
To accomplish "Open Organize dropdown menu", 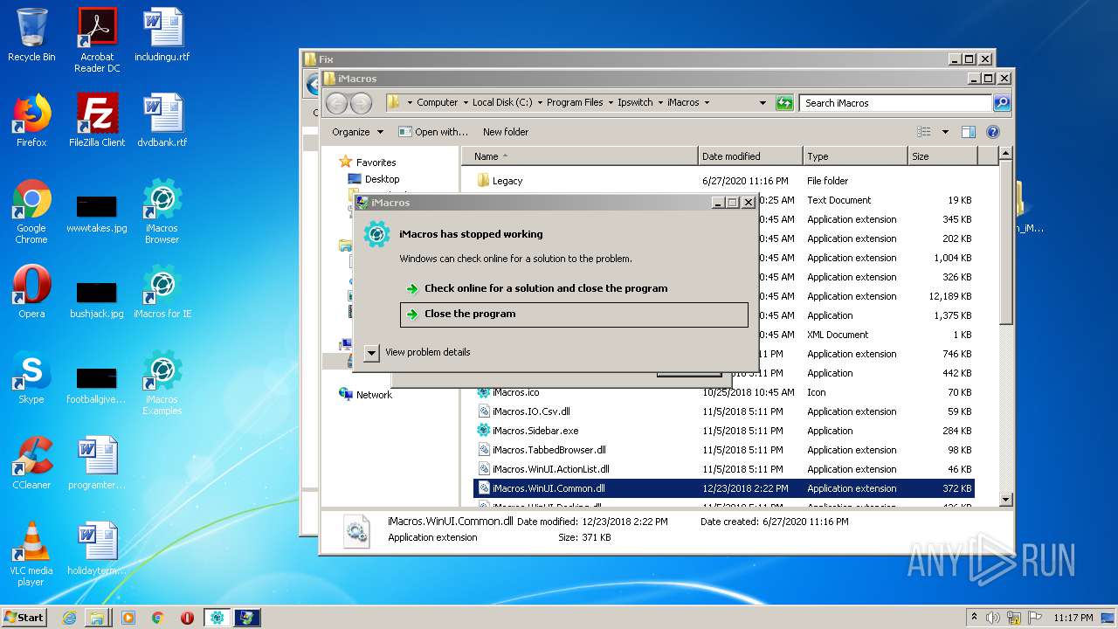I will 357,132.
